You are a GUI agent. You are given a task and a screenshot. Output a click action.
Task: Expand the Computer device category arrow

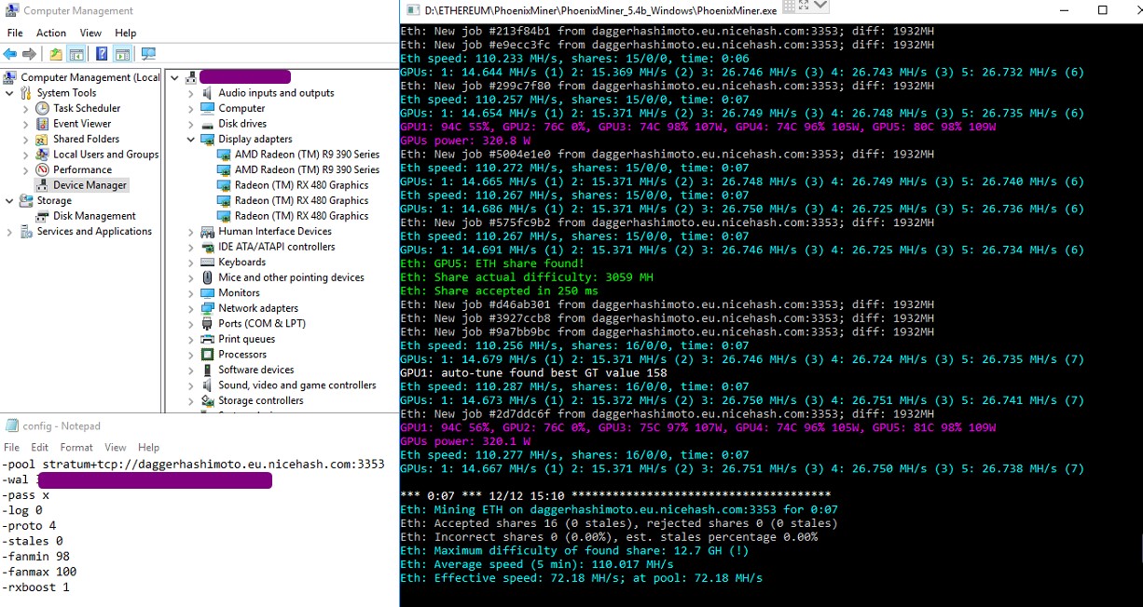pos(191,108)
